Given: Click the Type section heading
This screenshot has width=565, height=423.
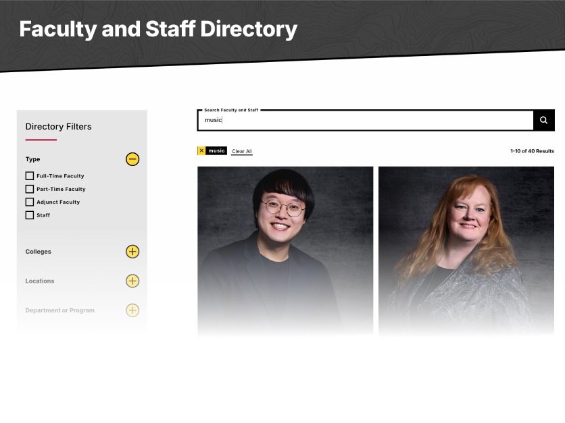Looking at the screenshot, I should 32,159.
